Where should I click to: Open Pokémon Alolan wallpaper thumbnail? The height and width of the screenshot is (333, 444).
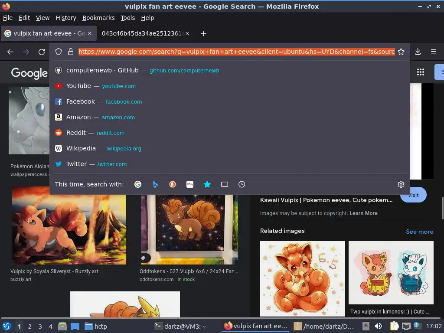(29, 121)
